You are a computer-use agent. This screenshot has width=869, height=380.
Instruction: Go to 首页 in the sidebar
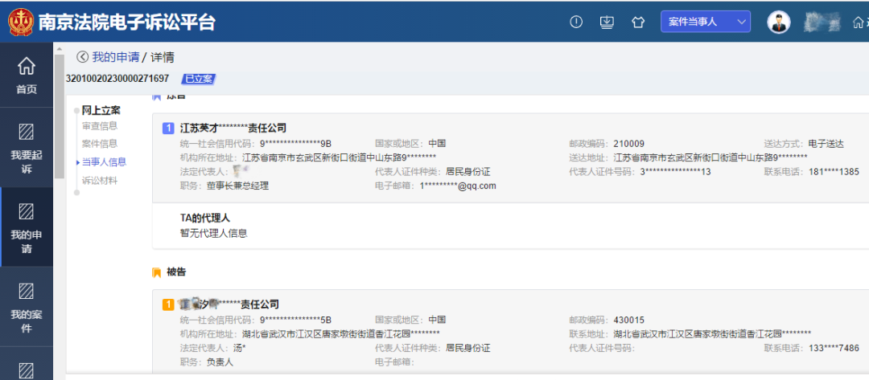point(27,76)
